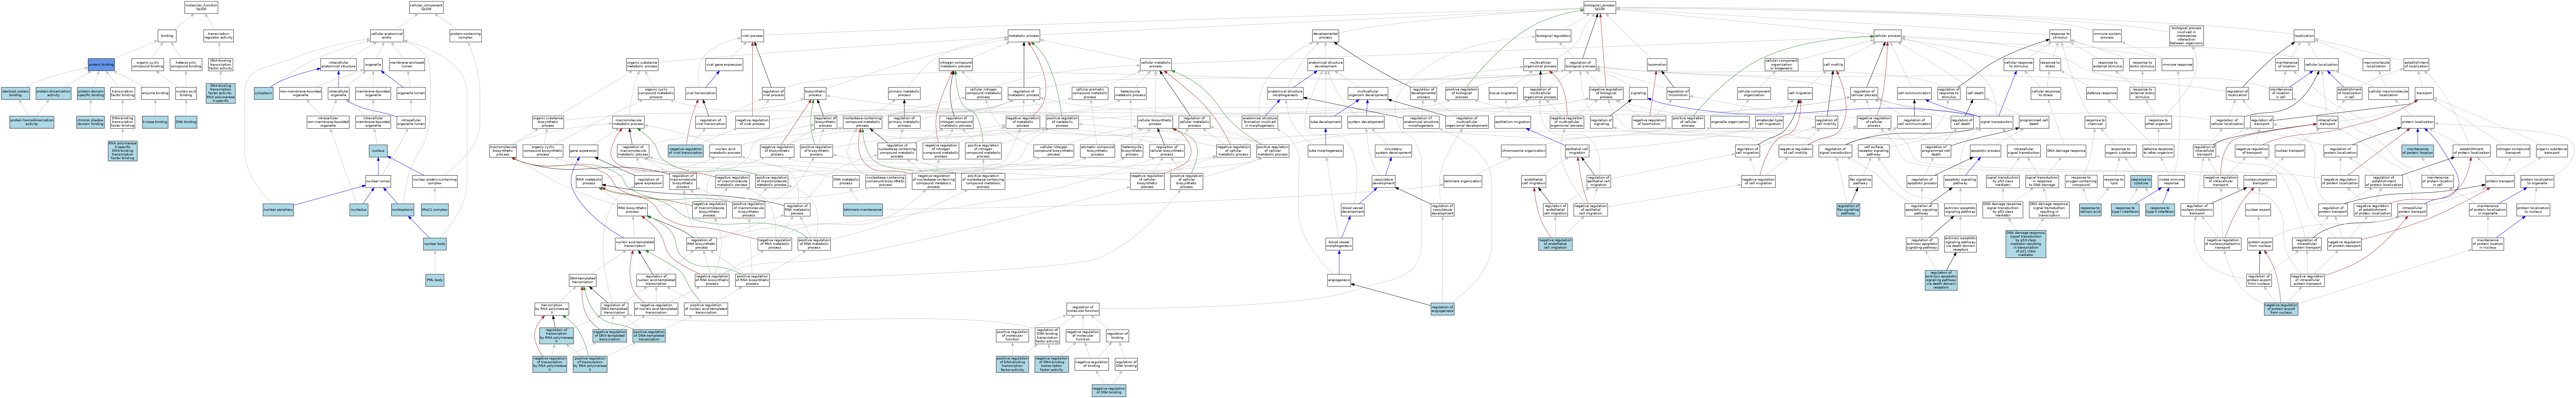Image resolution: width=2576 pixels, height=398 pixels.
Task: Select the highlighted nucleus node
Action: pos(378,151)
